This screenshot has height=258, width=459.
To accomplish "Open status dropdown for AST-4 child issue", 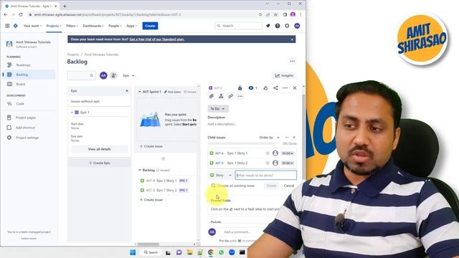I will pyautogui.click(x=288, y=153).
